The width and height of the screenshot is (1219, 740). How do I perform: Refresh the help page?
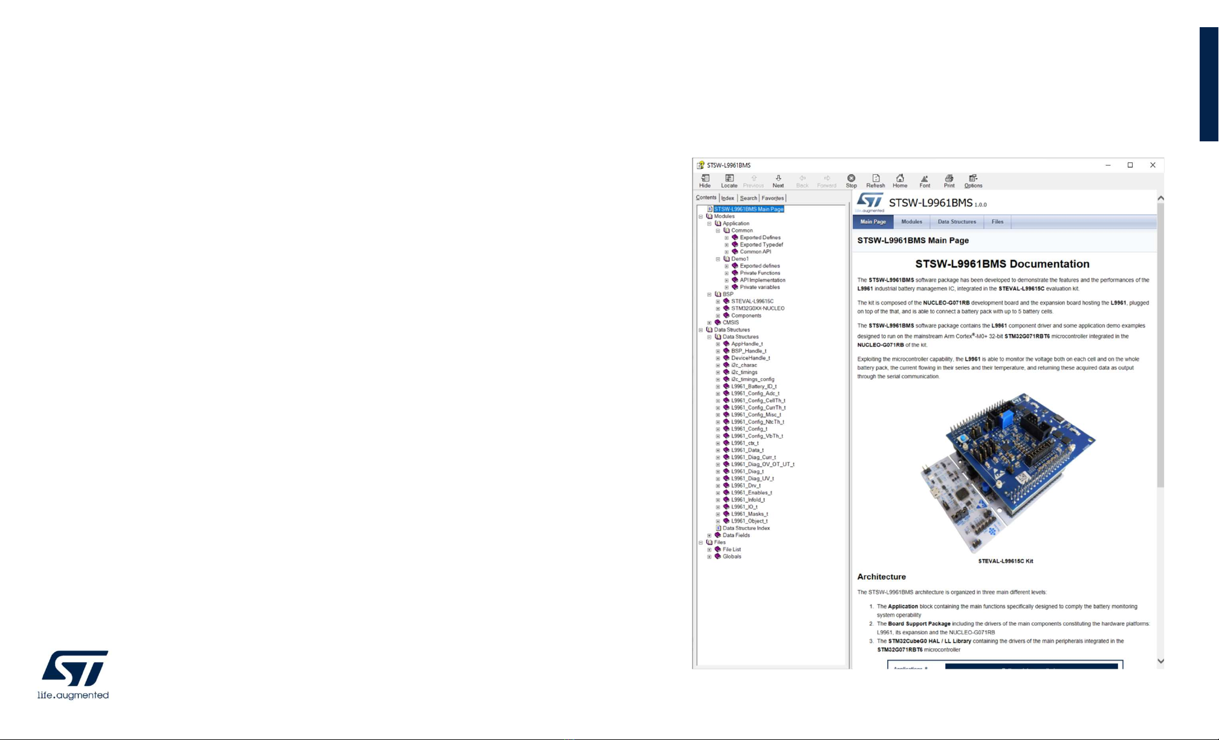pos(875,181)
